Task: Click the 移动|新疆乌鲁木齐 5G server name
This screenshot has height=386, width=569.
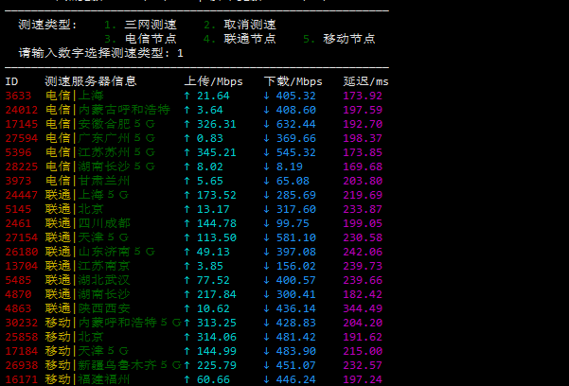Action: [114, 364]
